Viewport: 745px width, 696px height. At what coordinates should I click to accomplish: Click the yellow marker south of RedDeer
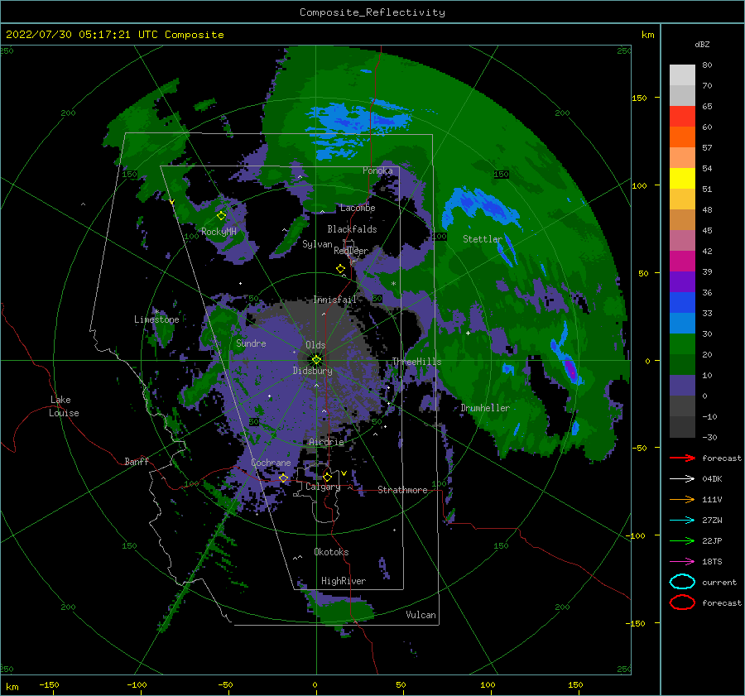[341, 269]
